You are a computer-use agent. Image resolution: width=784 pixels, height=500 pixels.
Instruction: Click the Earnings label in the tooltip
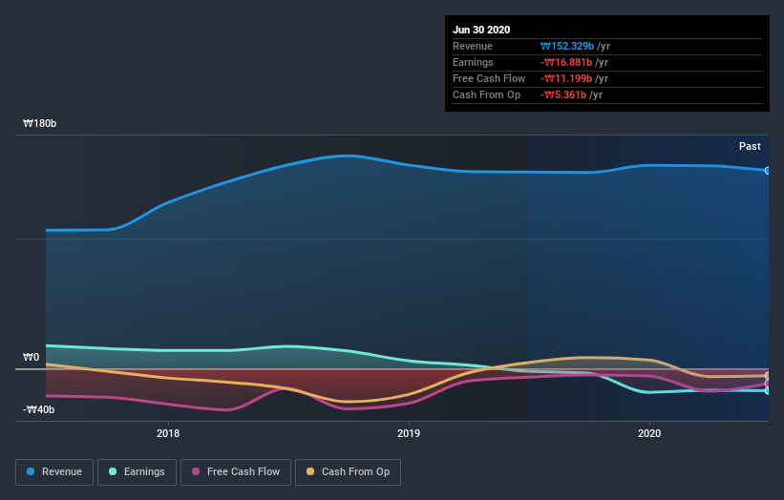(x=473, y=62)
